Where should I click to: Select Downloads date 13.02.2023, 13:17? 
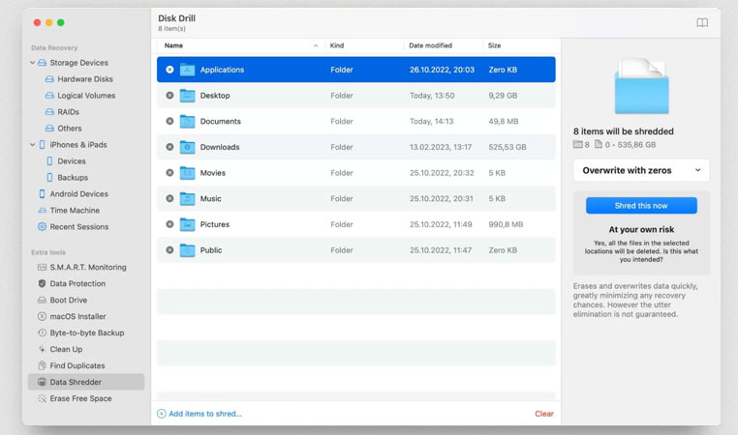click(x=441, y=147)
